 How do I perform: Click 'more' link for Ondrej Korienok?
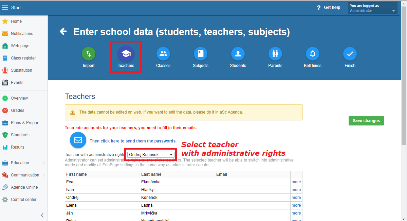click(x=296, y=197)
